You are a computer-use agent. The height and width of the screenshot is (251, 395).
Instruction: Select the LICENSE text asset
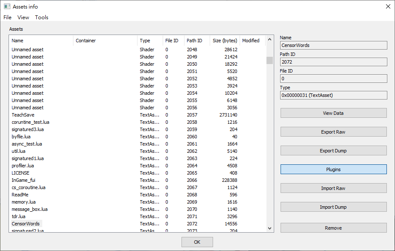pos(20,173)
